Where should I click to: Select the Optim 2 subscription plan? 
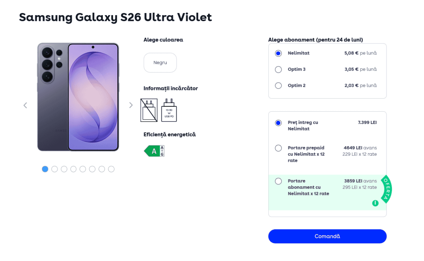(278, 85)
